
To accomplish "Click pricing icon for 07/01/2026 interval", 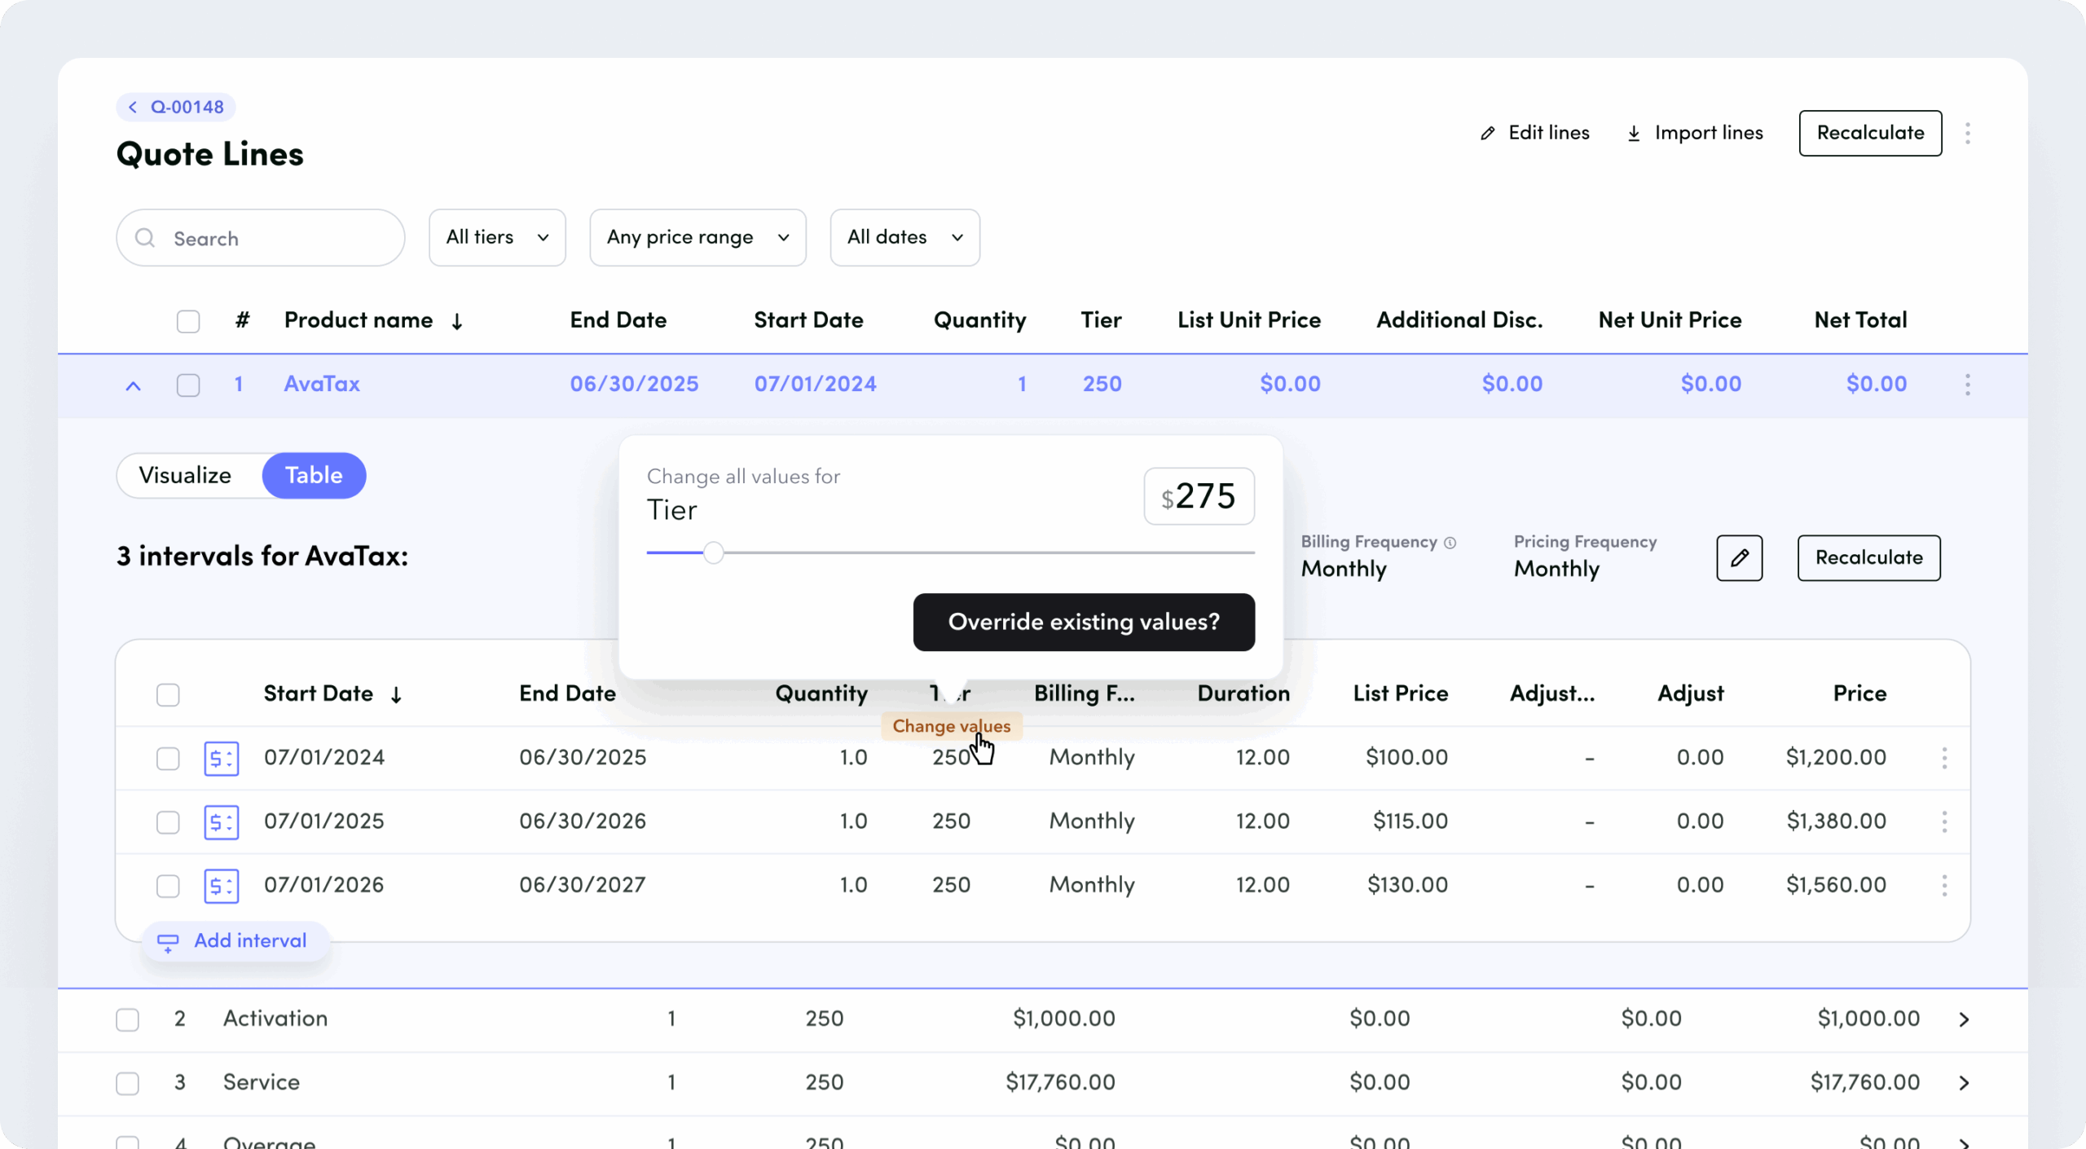I will pos(222,885).
